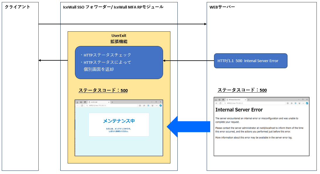This screenshot has width=320, height=174.
Task: Click the profile icon in the メンテナンス中 browser
Action: [x=77, y=102]
